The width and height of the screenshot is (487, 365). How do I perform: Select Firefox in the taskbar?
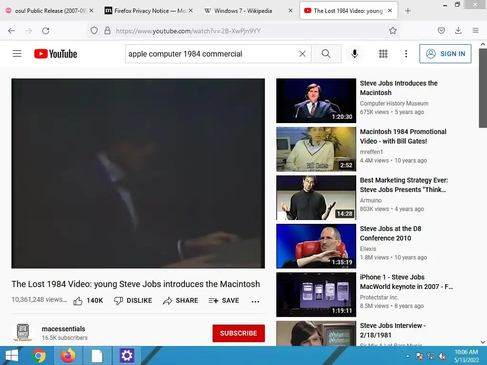(68, 355)
